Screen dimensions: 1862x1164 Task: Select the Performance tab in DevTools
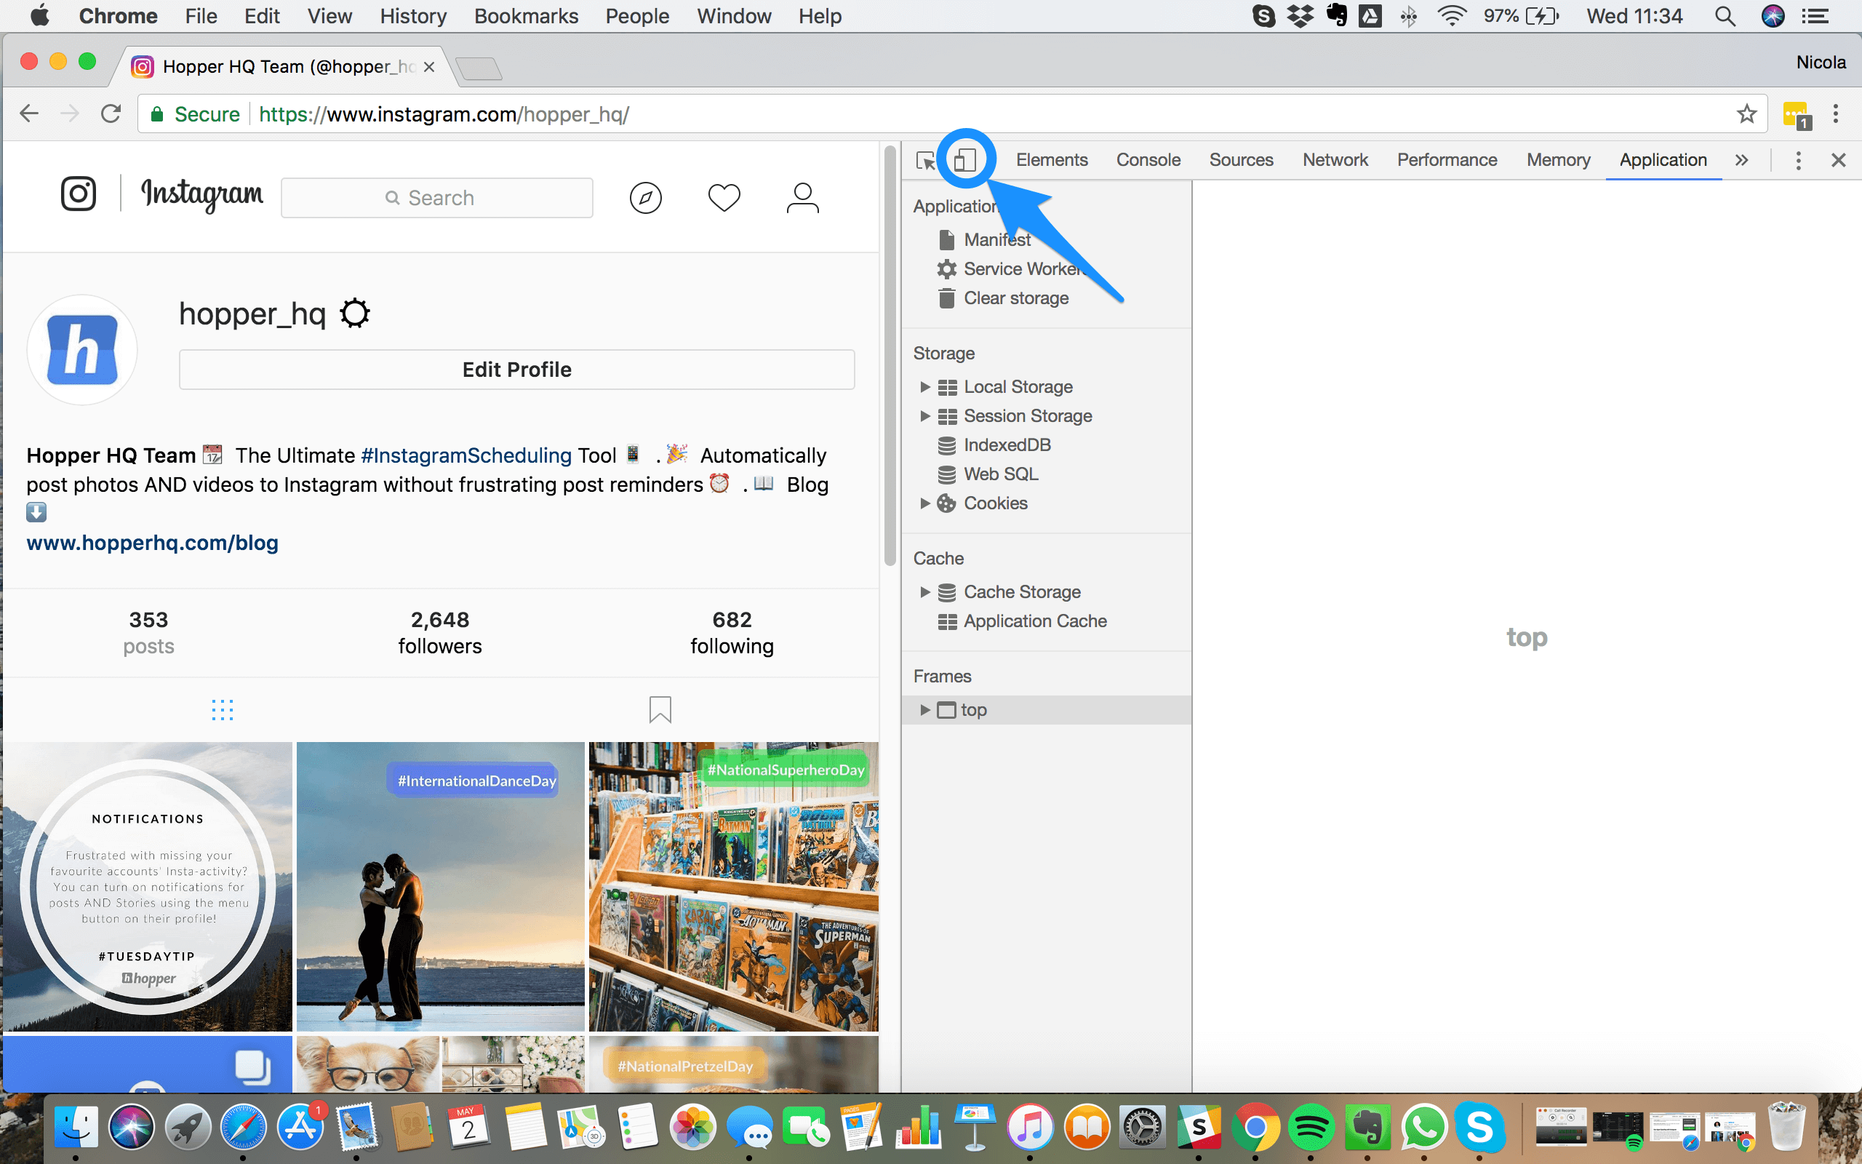(x=1447, y=159)
